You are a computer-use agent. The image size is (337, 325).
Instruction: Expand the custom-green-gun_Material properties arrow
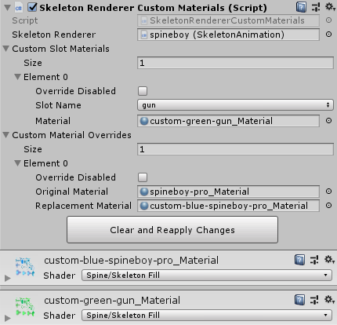tap(8, 318)
